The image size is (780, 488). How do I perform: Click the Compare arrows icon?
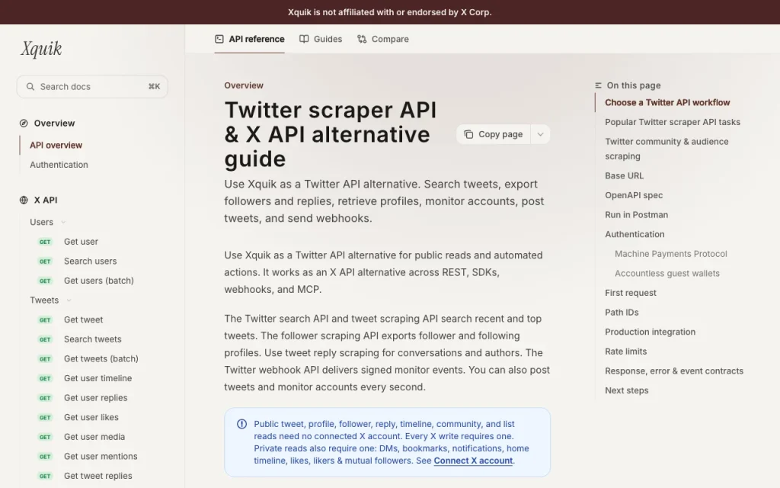pyautogui.click(x=362, y=39)
